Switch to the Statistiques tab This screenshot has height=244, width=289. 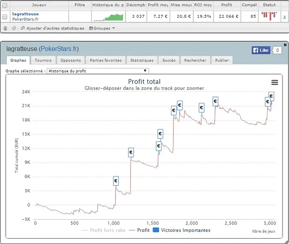coord(142,60)
